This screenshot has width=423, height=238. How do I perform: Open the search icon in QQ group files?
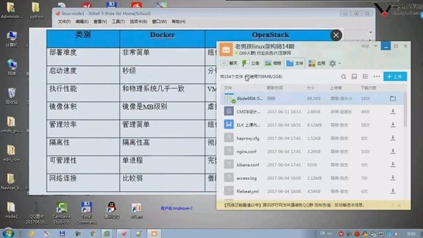(343, 77)
